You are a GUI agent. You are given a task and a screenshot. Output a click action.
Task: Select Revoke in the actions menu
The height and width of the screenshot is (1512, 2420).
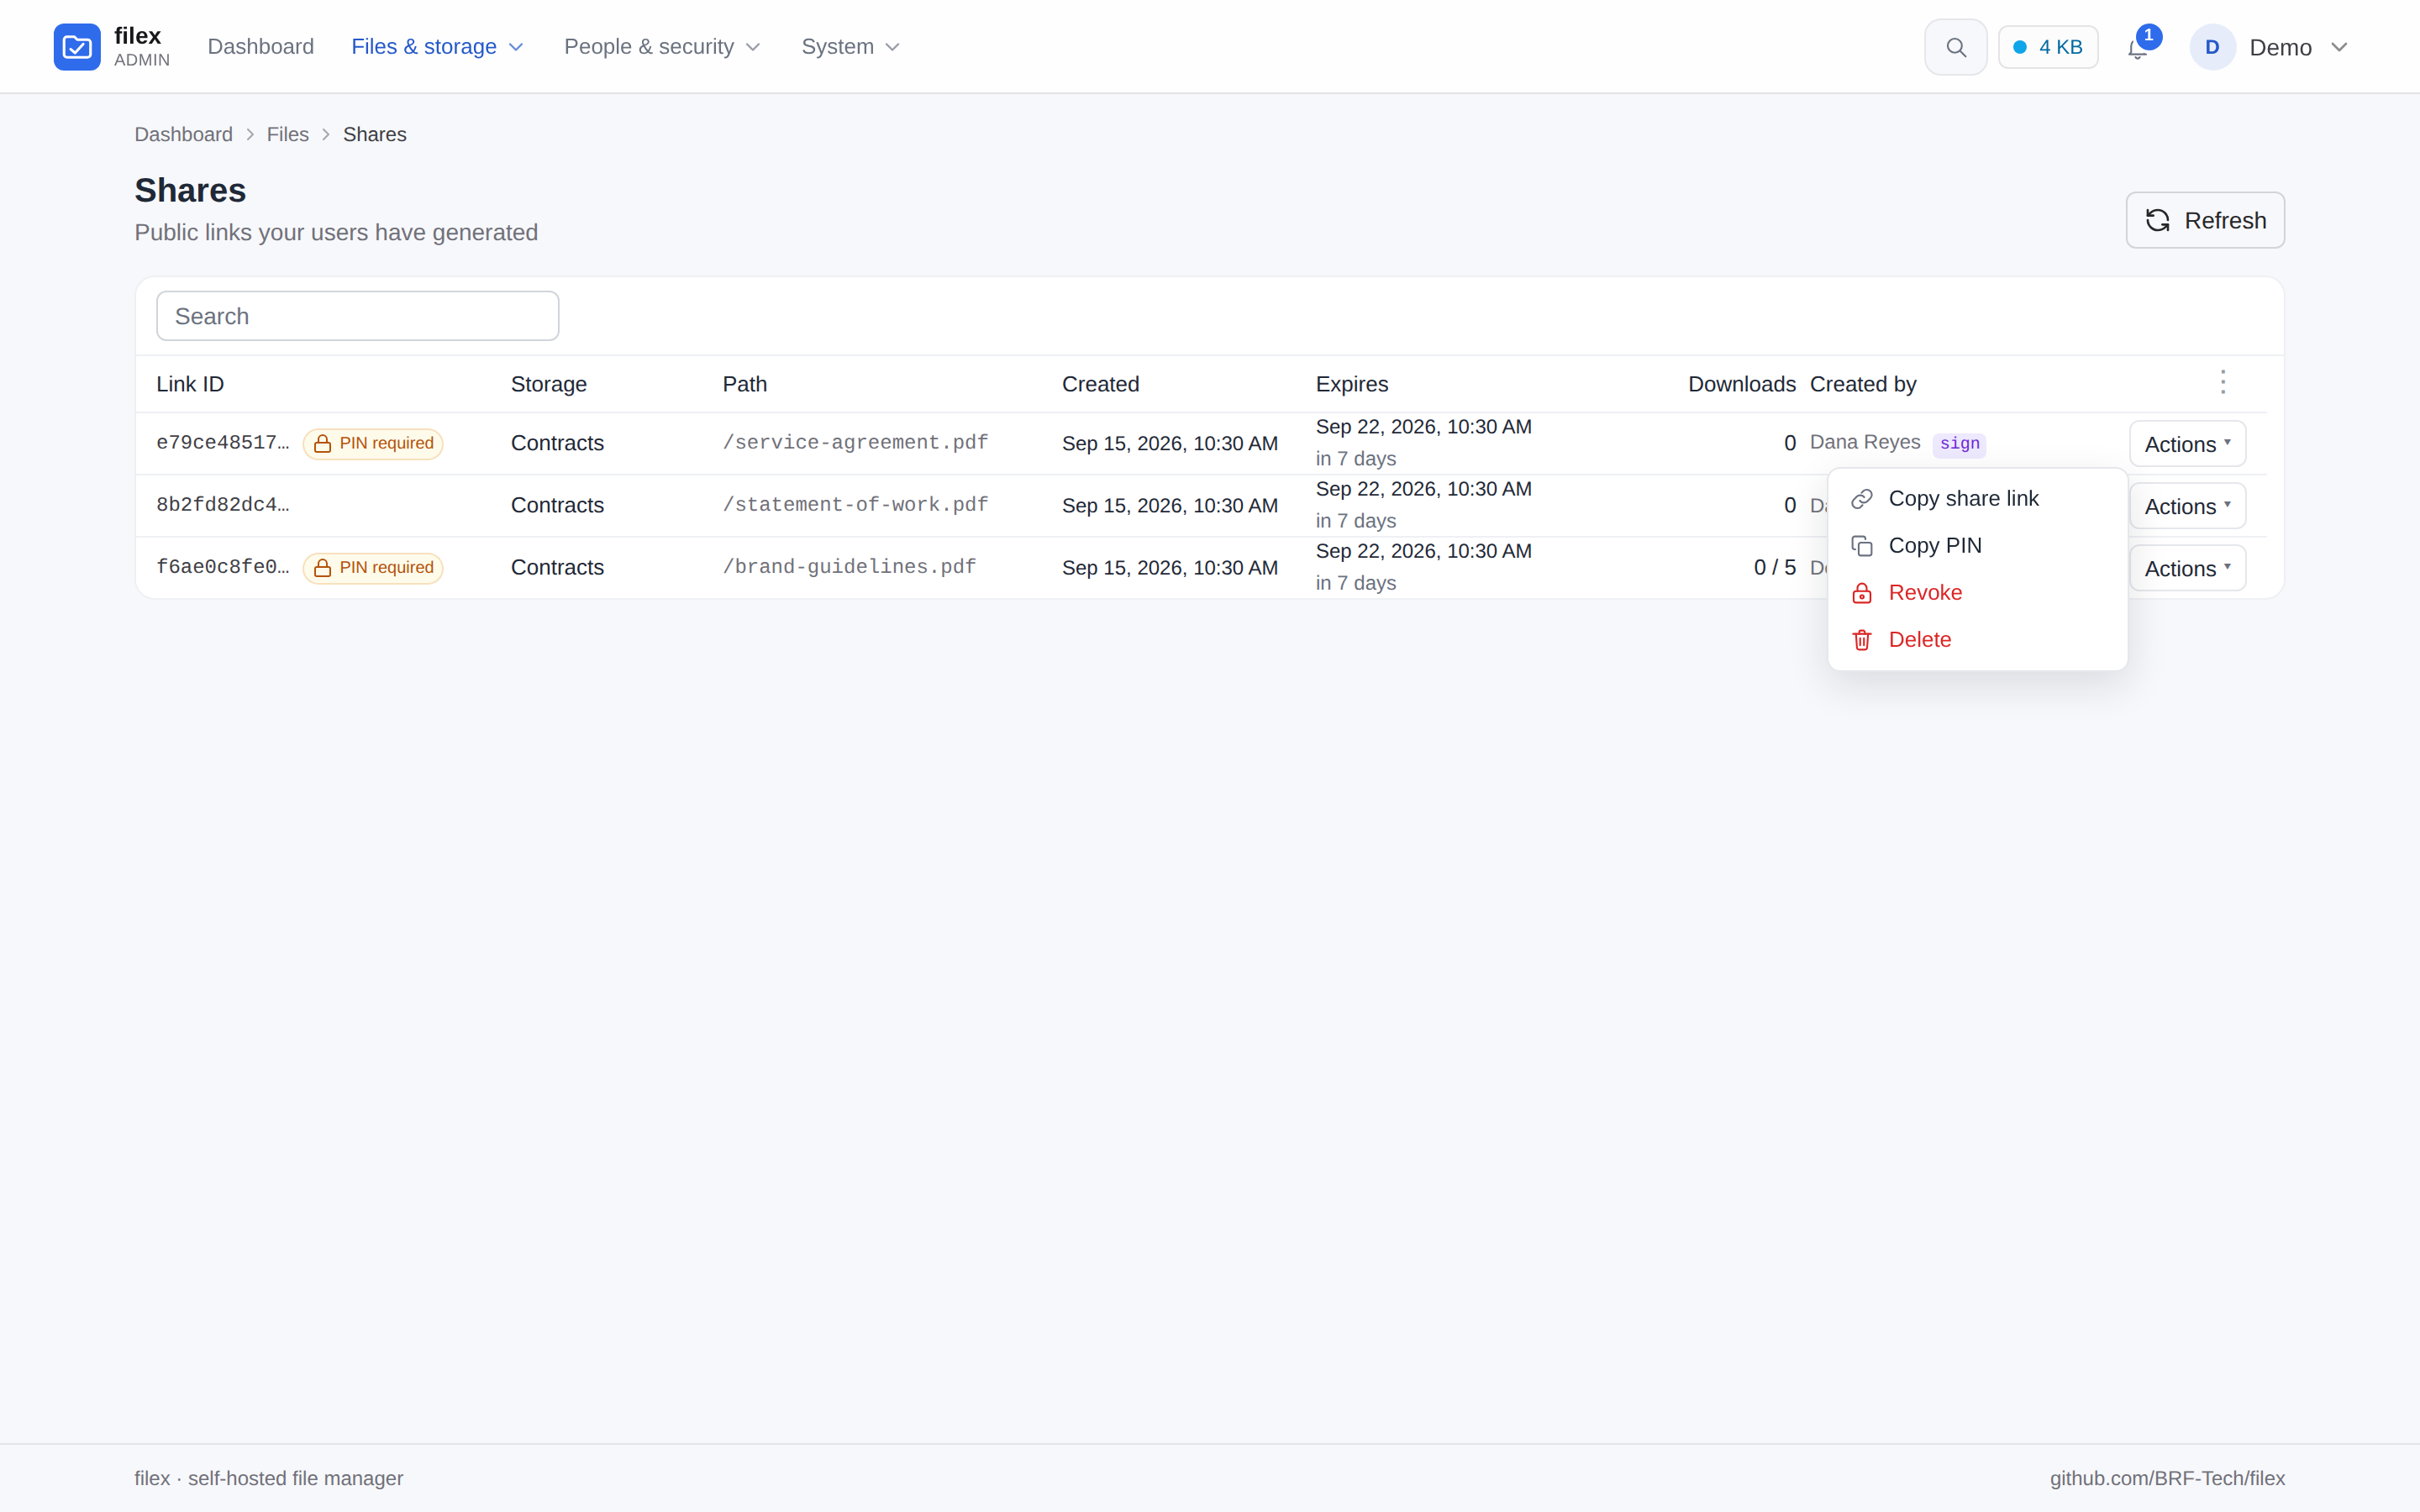[1977, 593]
